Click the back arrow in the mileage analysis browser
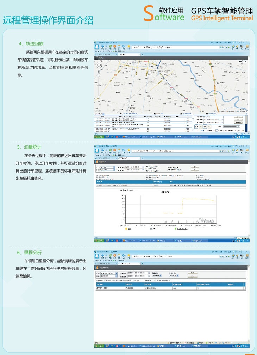257x355 pixels. point(102,255)
